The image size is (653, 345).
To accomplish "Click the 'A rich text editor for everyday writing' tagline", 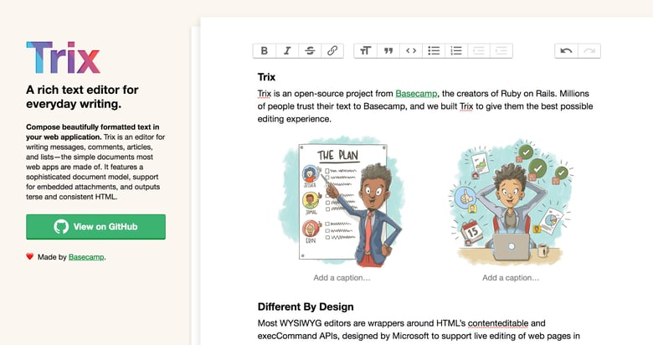I will [82, 96].
